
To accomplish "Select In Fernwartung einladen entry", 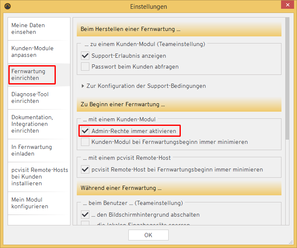I will click(31, 150).
